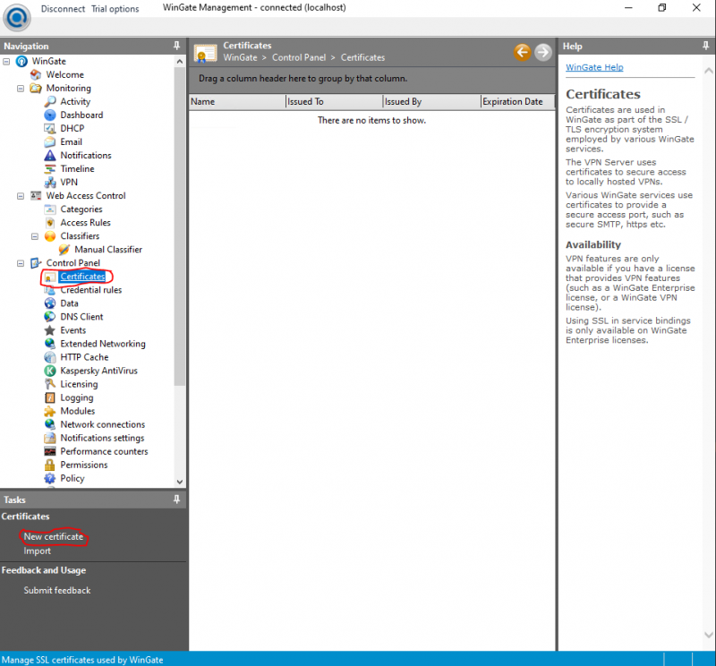Click the Dashboard icon in Monitoring
716x666 pixels.
(x=50, y=115)
